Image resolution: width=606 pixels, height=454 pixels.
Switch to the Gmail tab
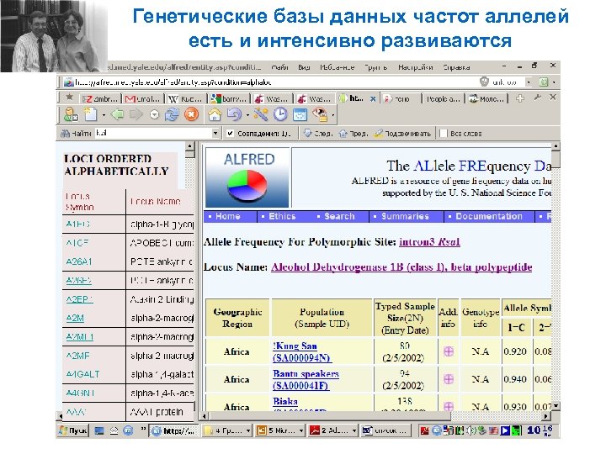pos(142,99)
